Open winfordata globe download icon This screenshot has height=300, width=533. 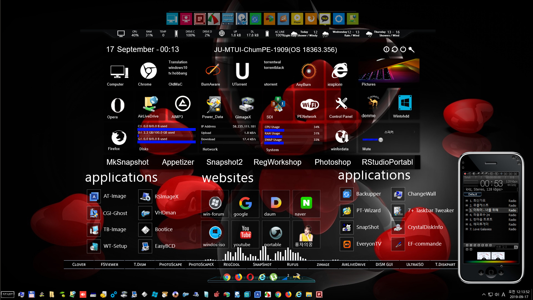point(342,137)
